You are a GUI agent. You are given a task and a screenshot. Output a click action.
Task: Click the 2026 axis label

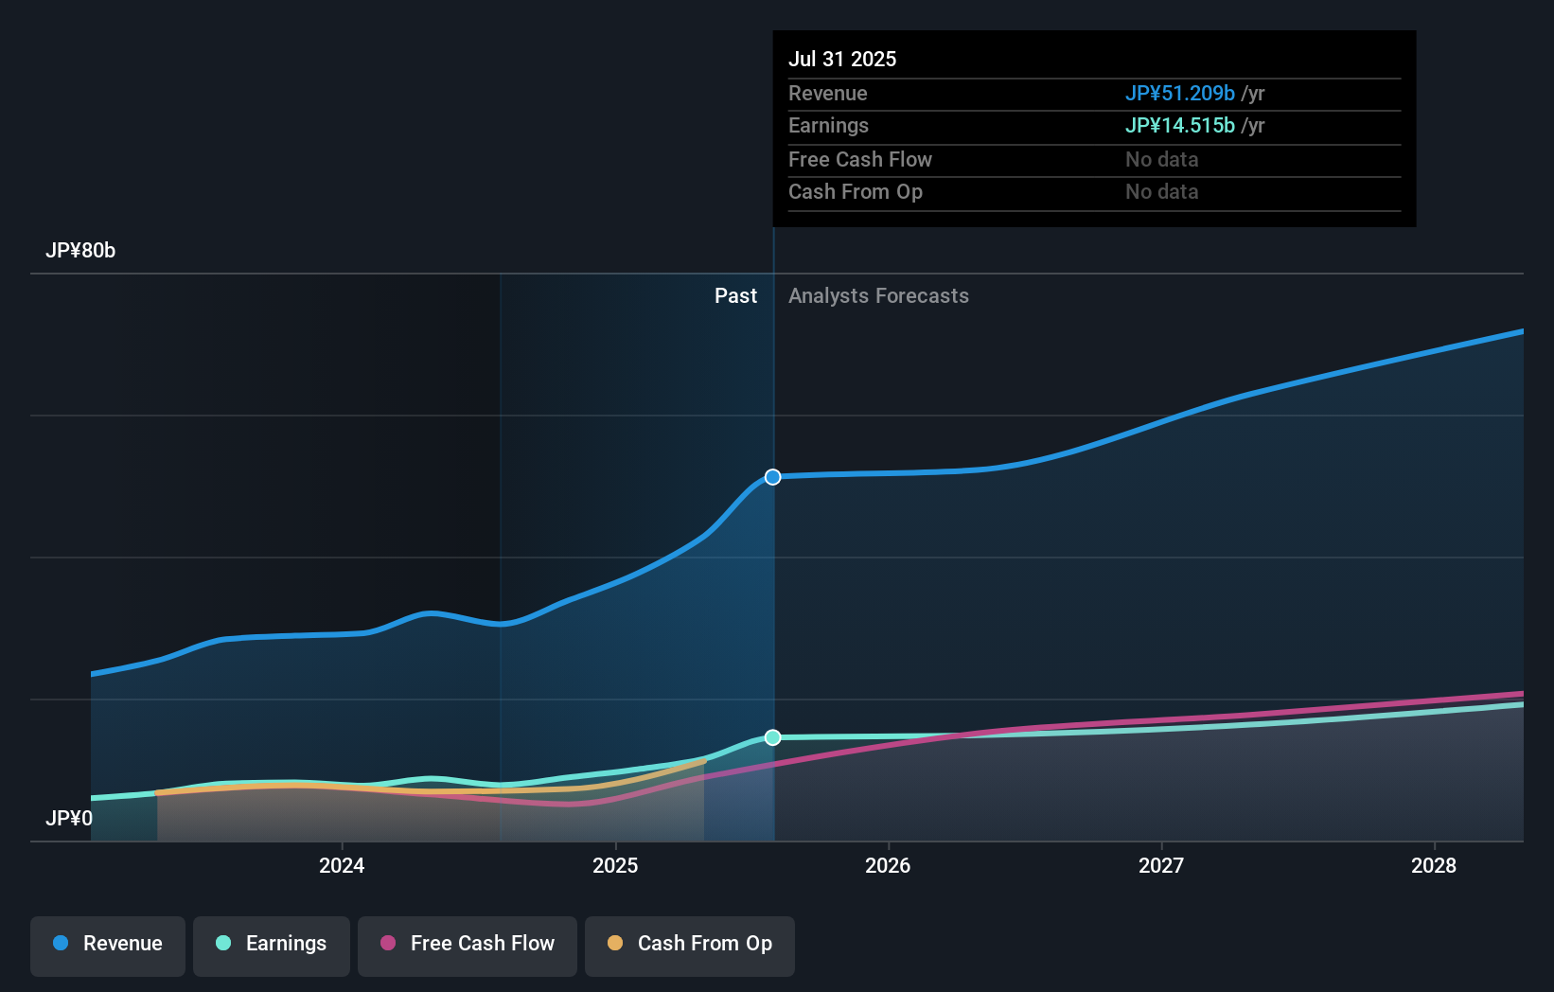888,865
